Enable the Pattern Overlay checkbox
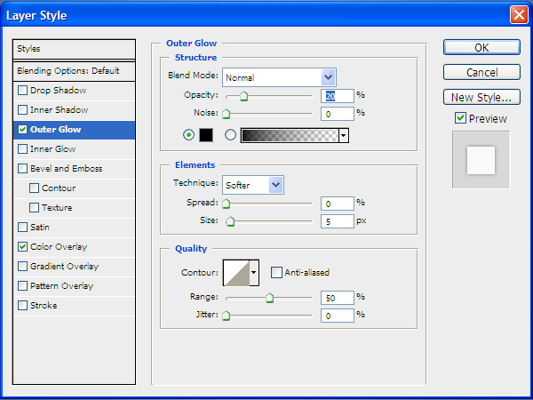 (x=22, y=285)
